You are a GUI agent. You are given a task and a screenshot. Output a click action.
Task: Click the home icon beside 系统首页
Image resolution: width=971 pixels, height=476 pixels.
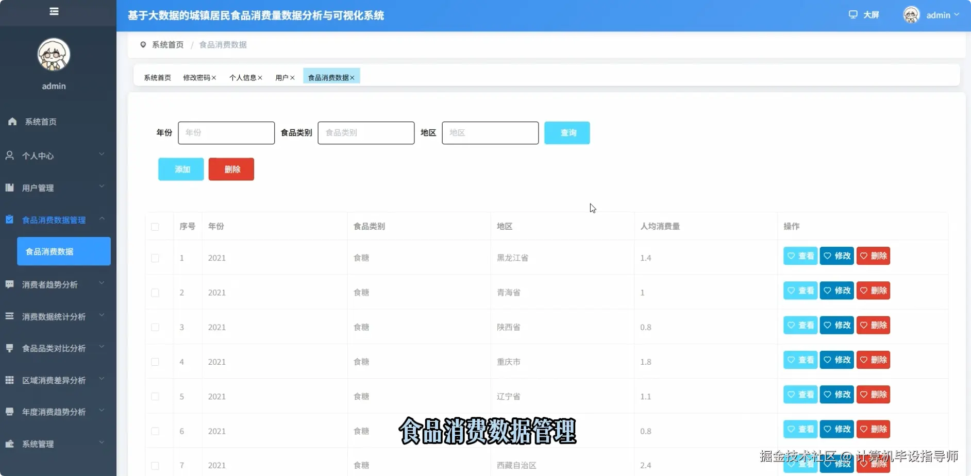(x=12, y=122)
